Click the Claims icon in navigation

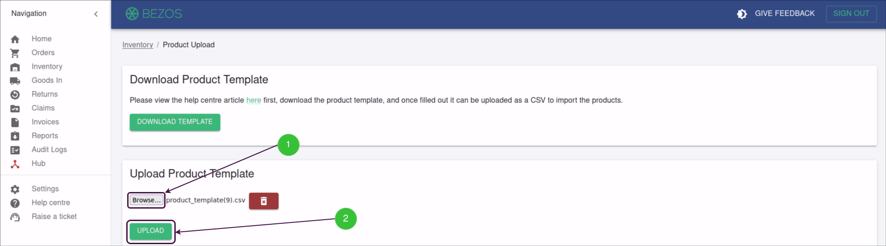15,108
